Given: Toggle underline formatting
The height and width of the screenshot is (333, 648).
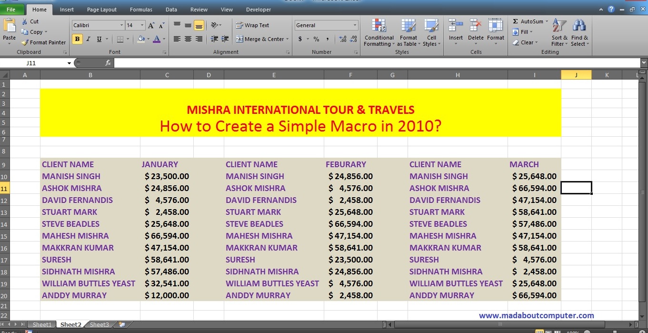Looking at the screenshot, I should [x=99, y=39].
